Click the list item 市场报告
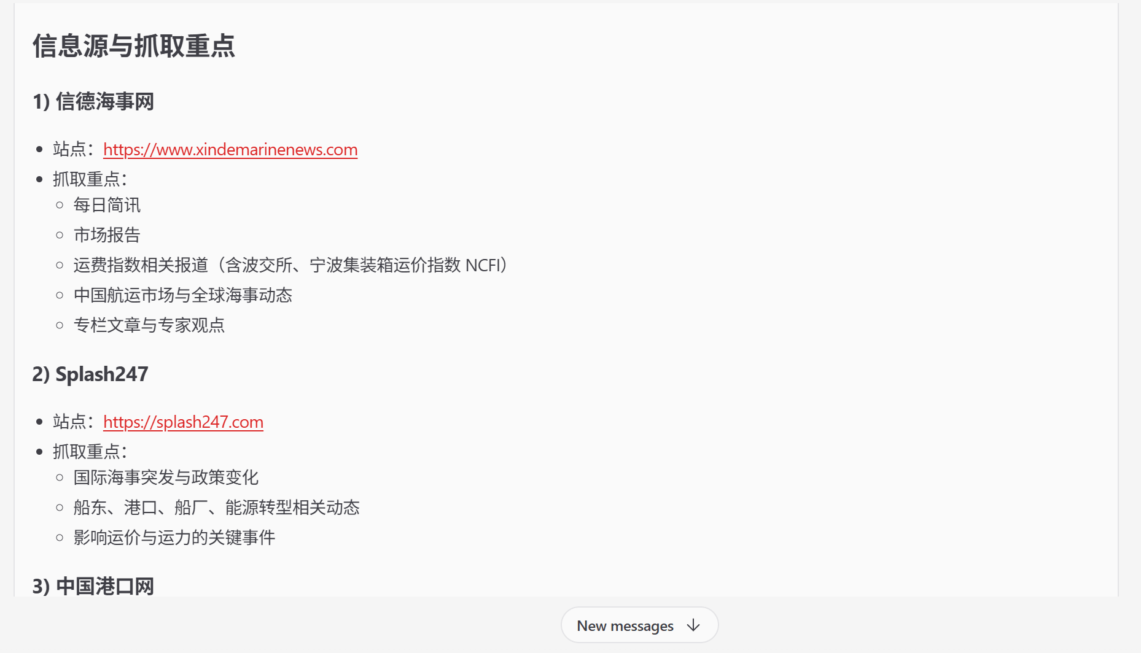This screenshot has width=1141, height=653. 107,234
